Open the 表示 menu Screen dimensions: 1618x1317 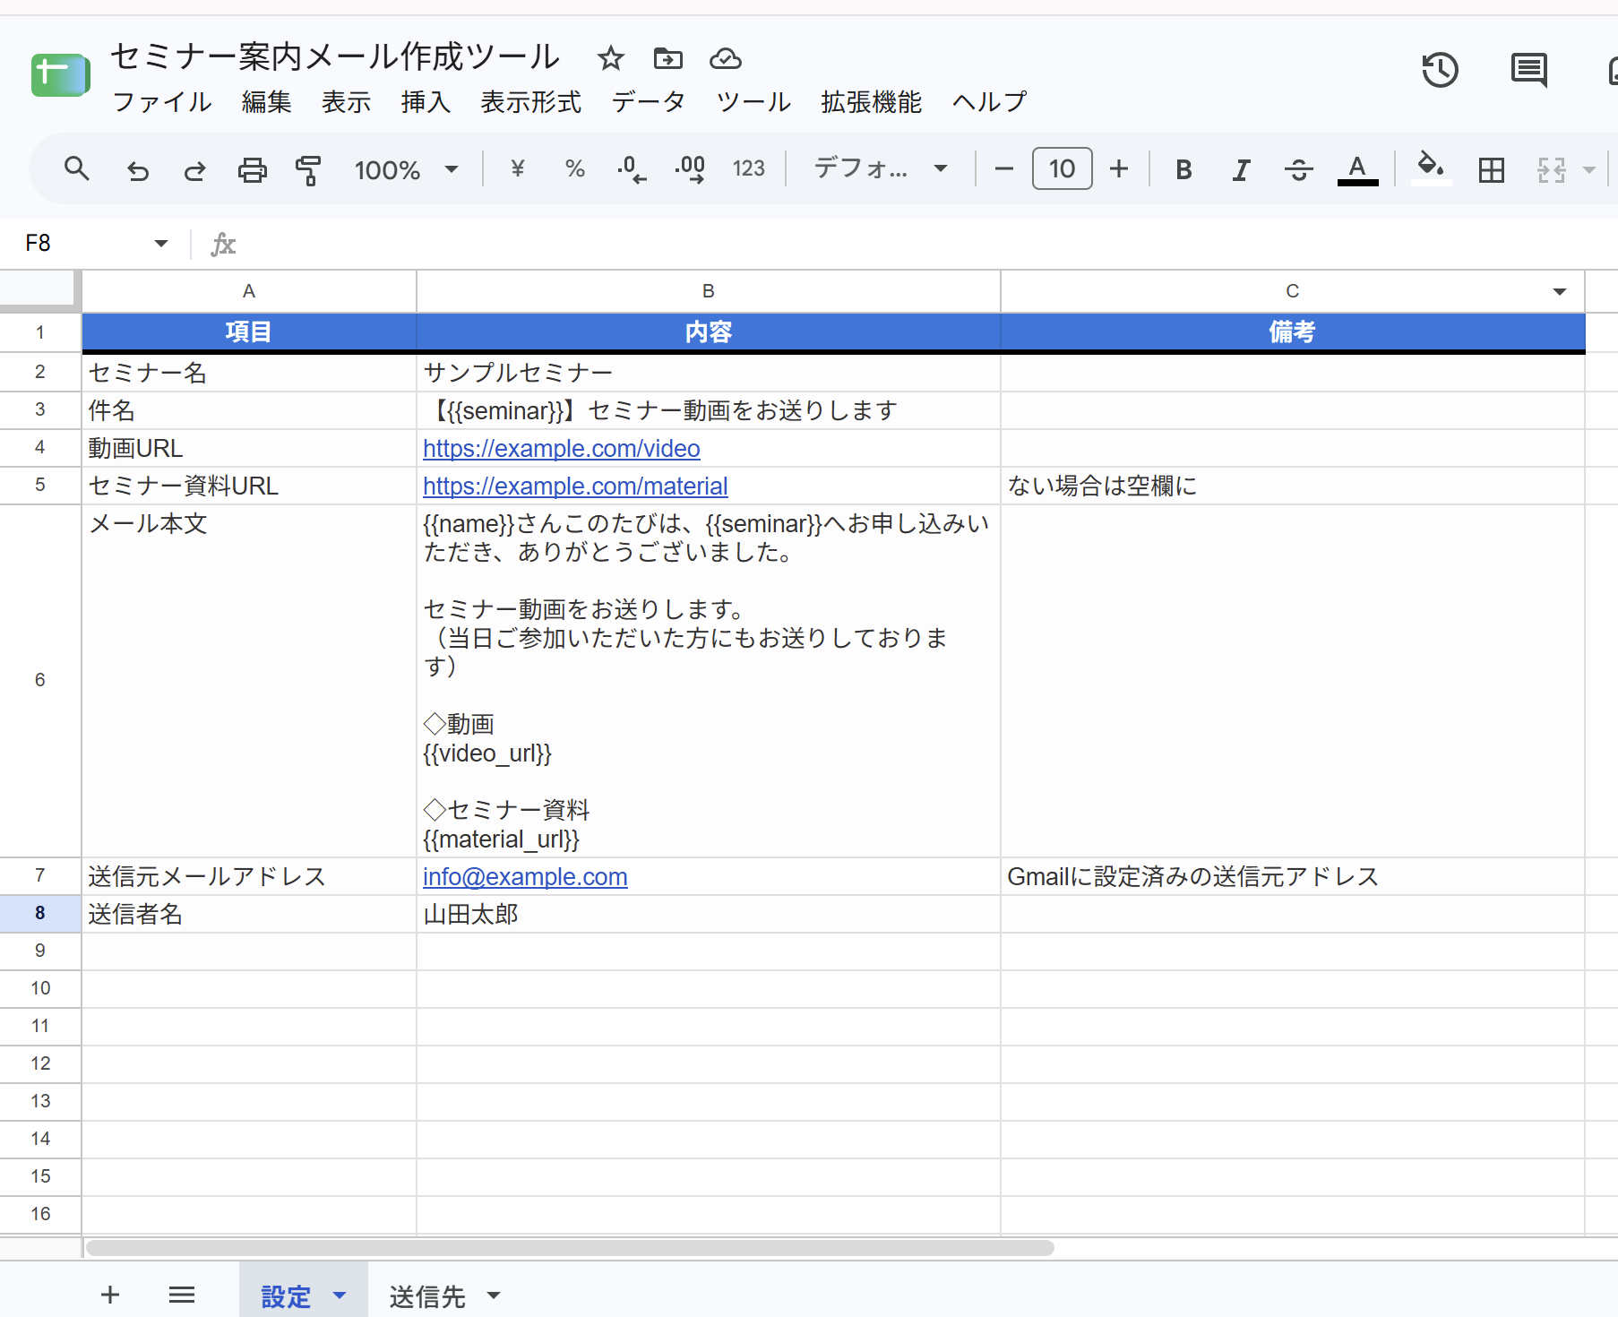click(347, 102)
